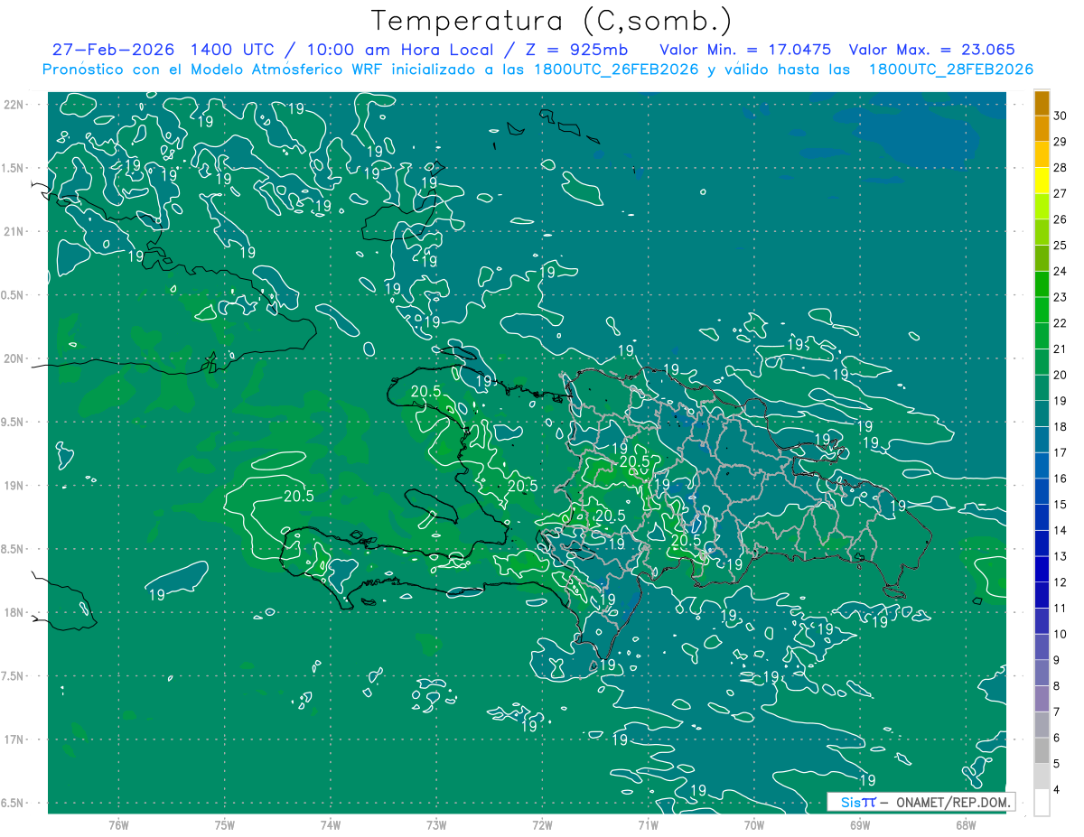Click the "70W" longitude axis label

tap(754, 824)
